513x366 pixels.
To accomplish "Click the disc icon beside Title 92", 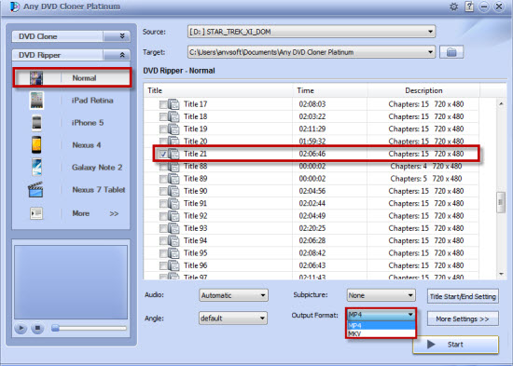I will [x=173, y=216].
